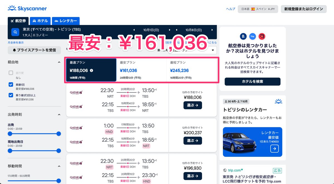Toggle two or more stops checkbox
The image size is (334, 184).
click(x=11, y=95)
